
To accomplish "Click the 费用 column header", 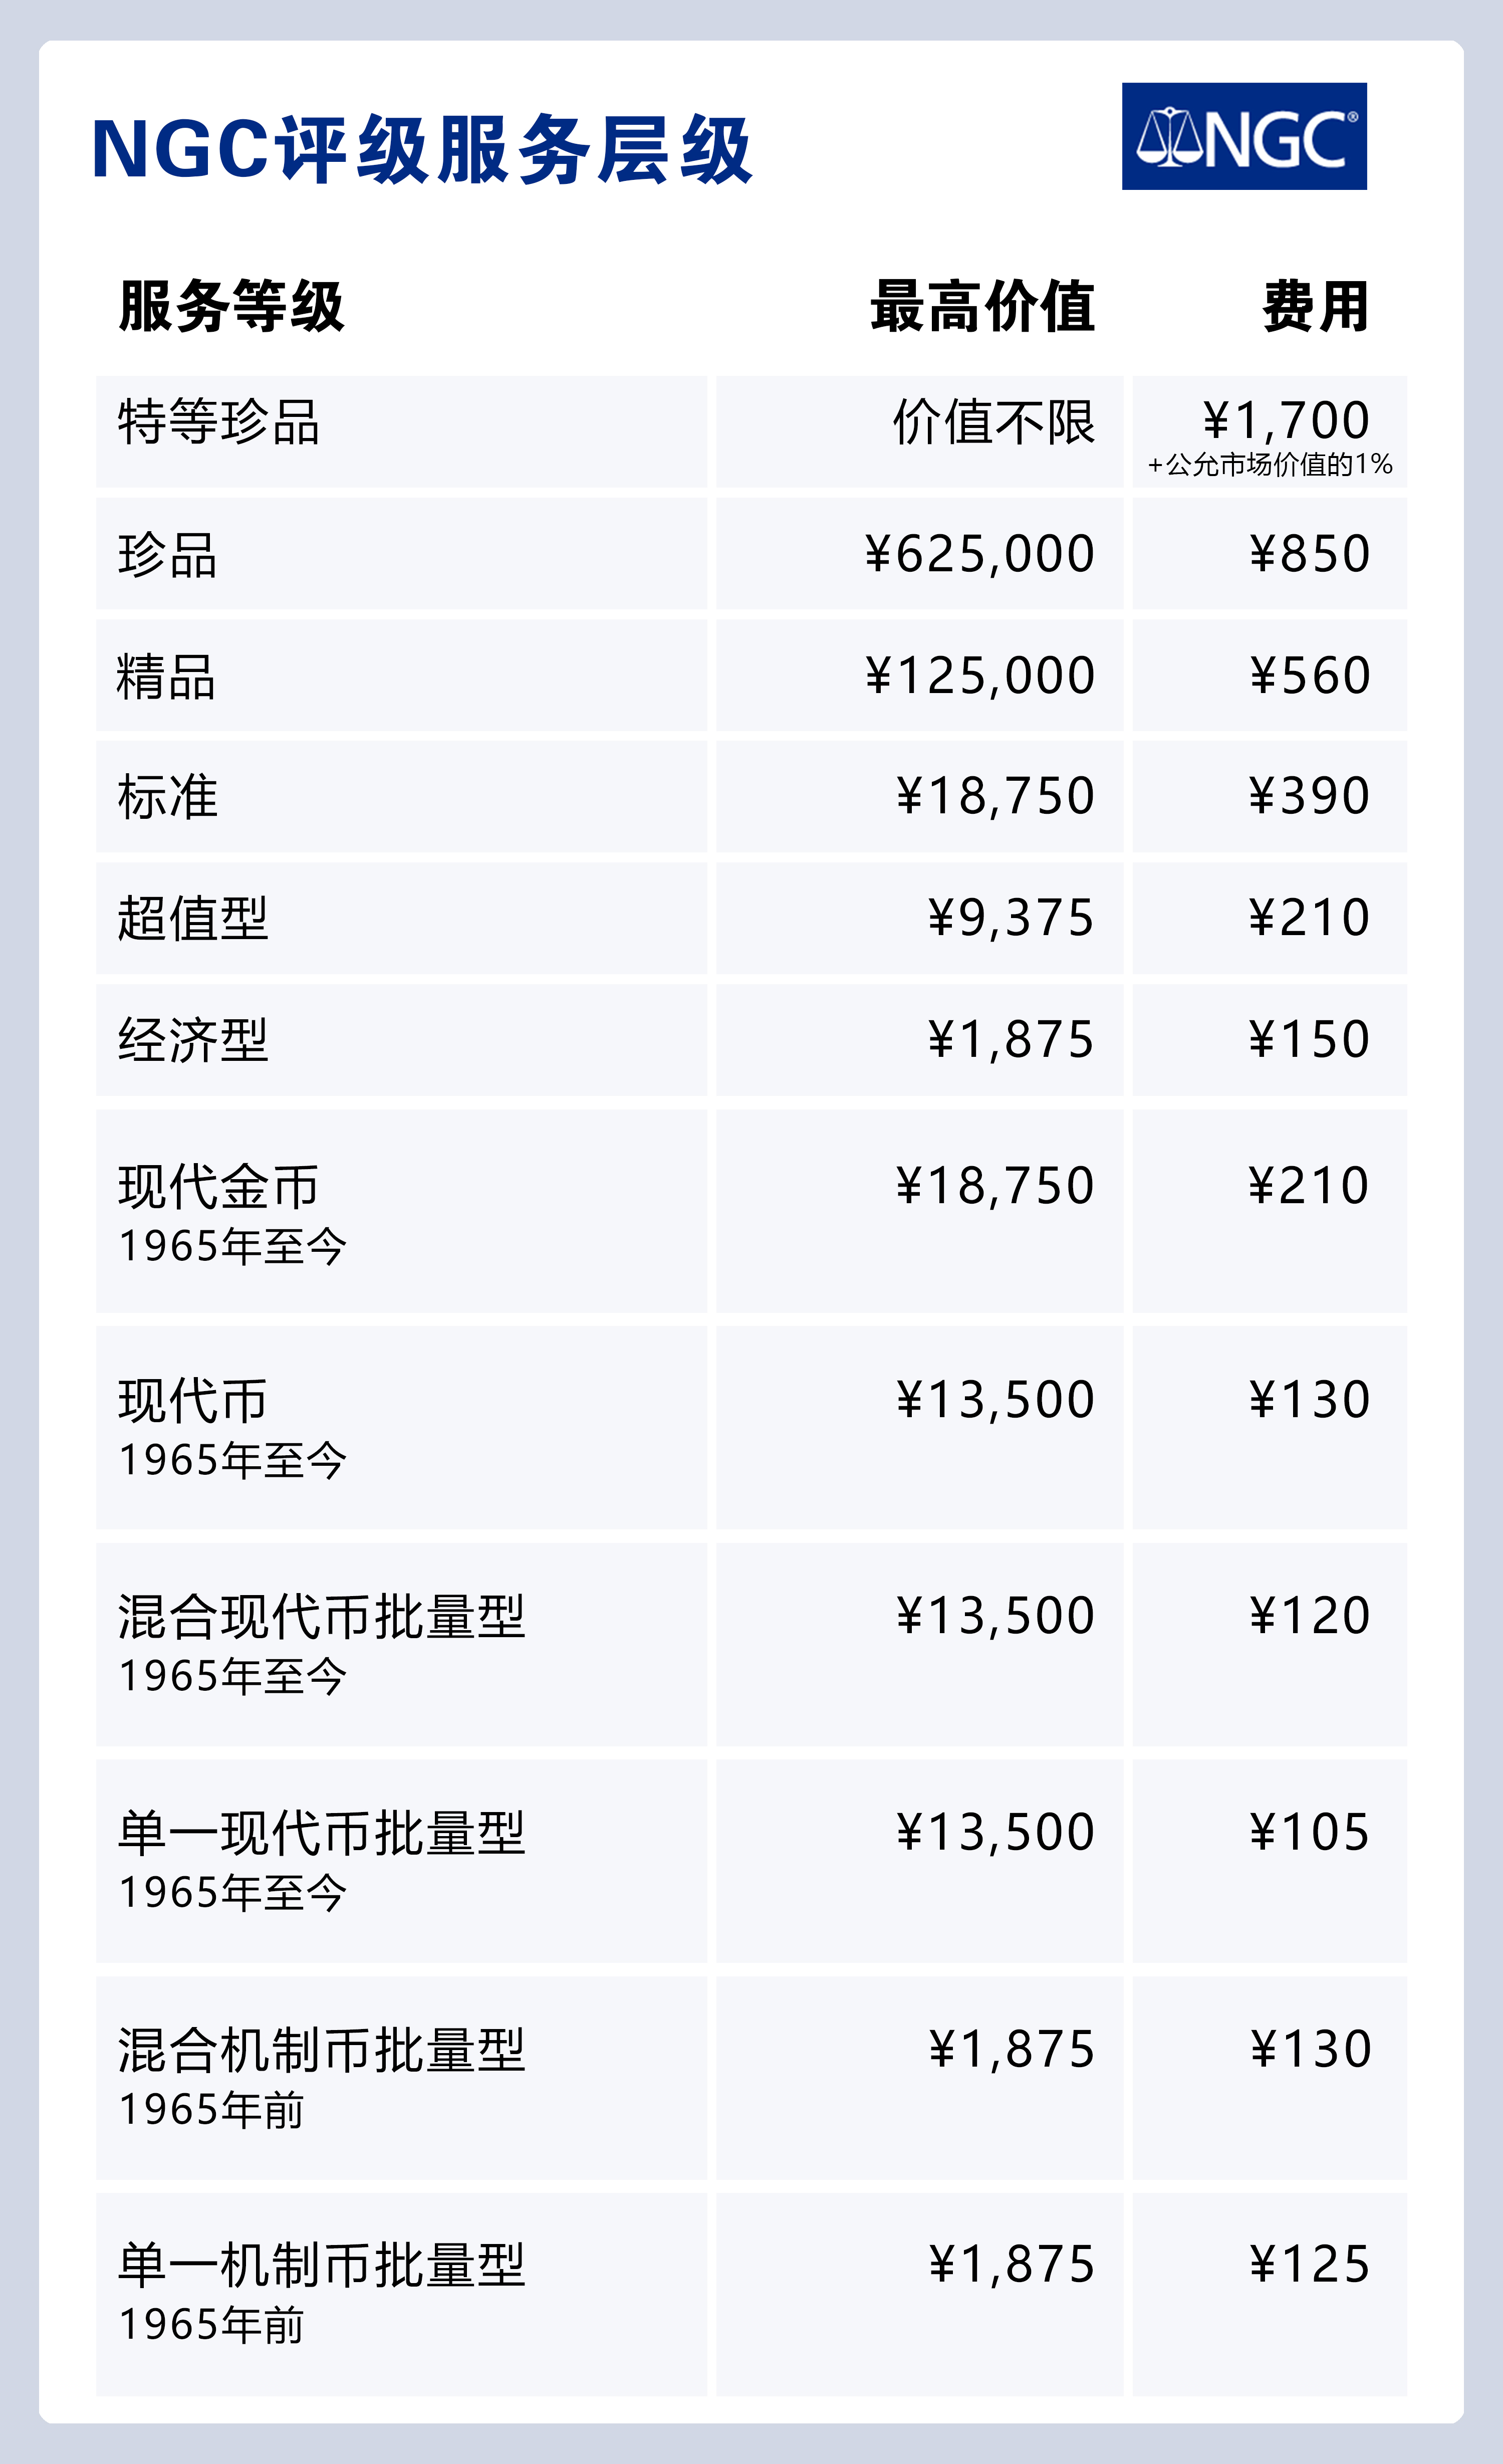I will tap(1315, 306).
